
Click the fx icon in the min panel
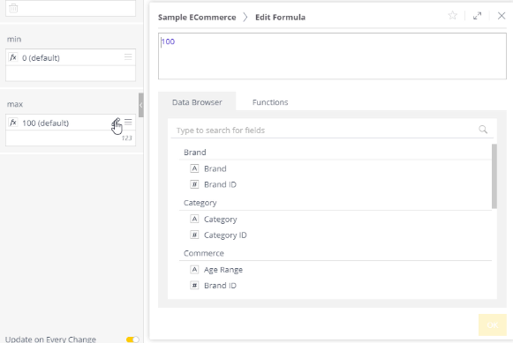coord(12,58)
